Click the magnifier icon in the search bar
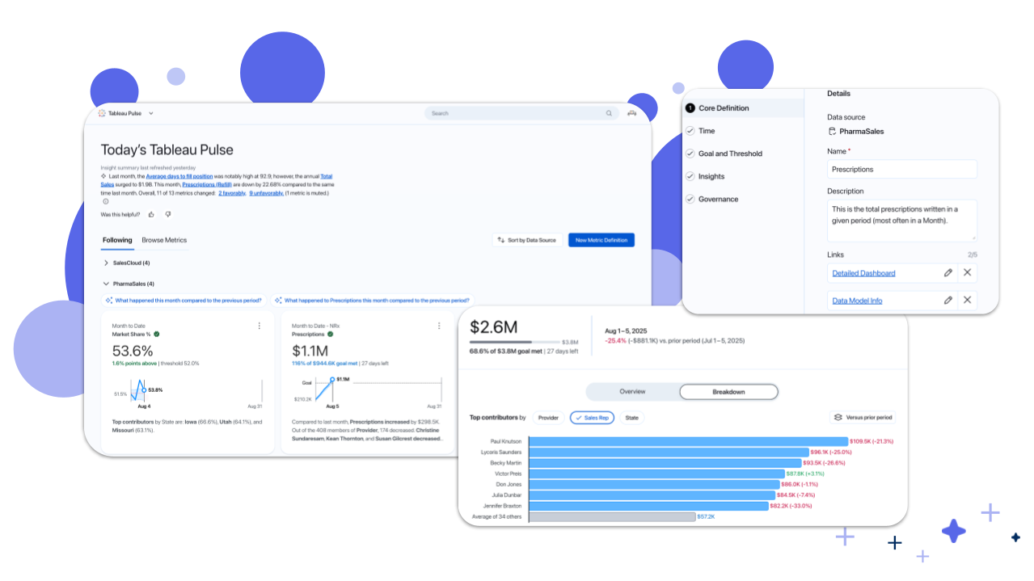This screenshot has height=581, width=1034. coord(609,114)
